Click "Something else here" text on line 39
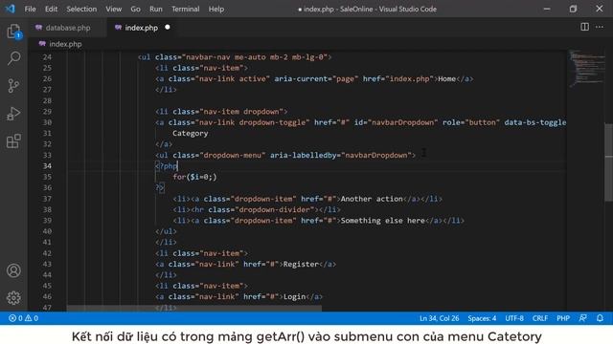613x344 pixels. click(x=383, y=221)
